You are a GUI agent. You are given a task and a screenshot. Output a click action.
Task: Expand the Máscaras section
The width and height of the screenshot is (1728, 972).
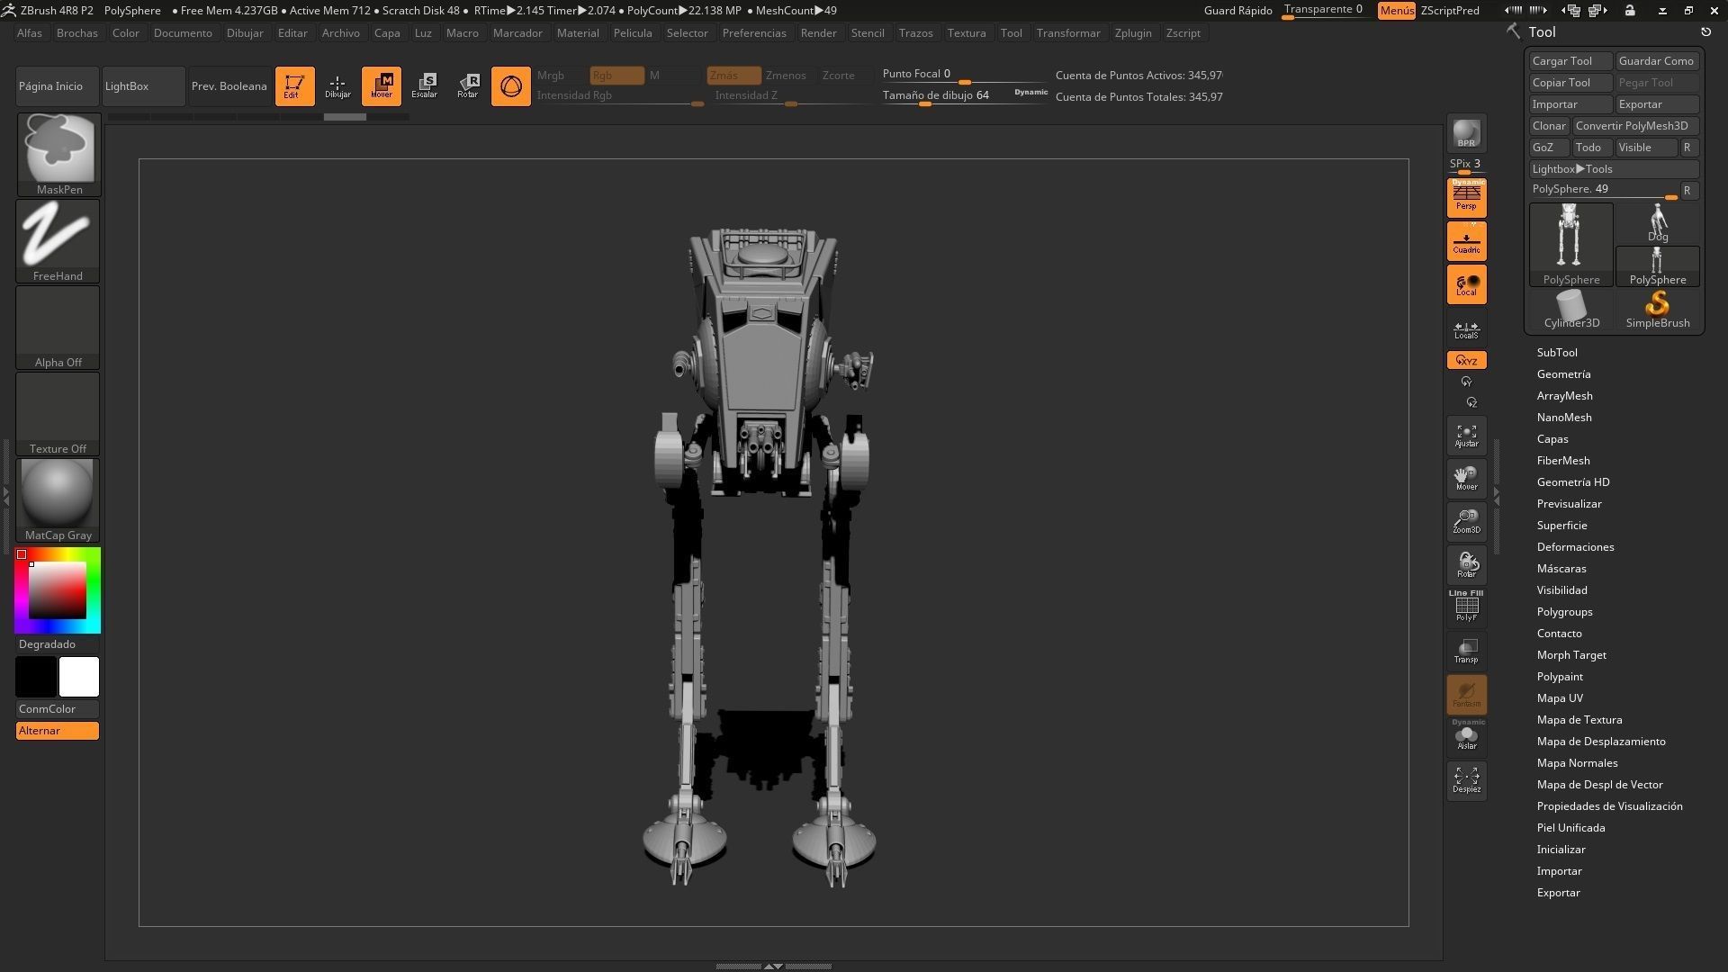click(x=1561, y=569)
